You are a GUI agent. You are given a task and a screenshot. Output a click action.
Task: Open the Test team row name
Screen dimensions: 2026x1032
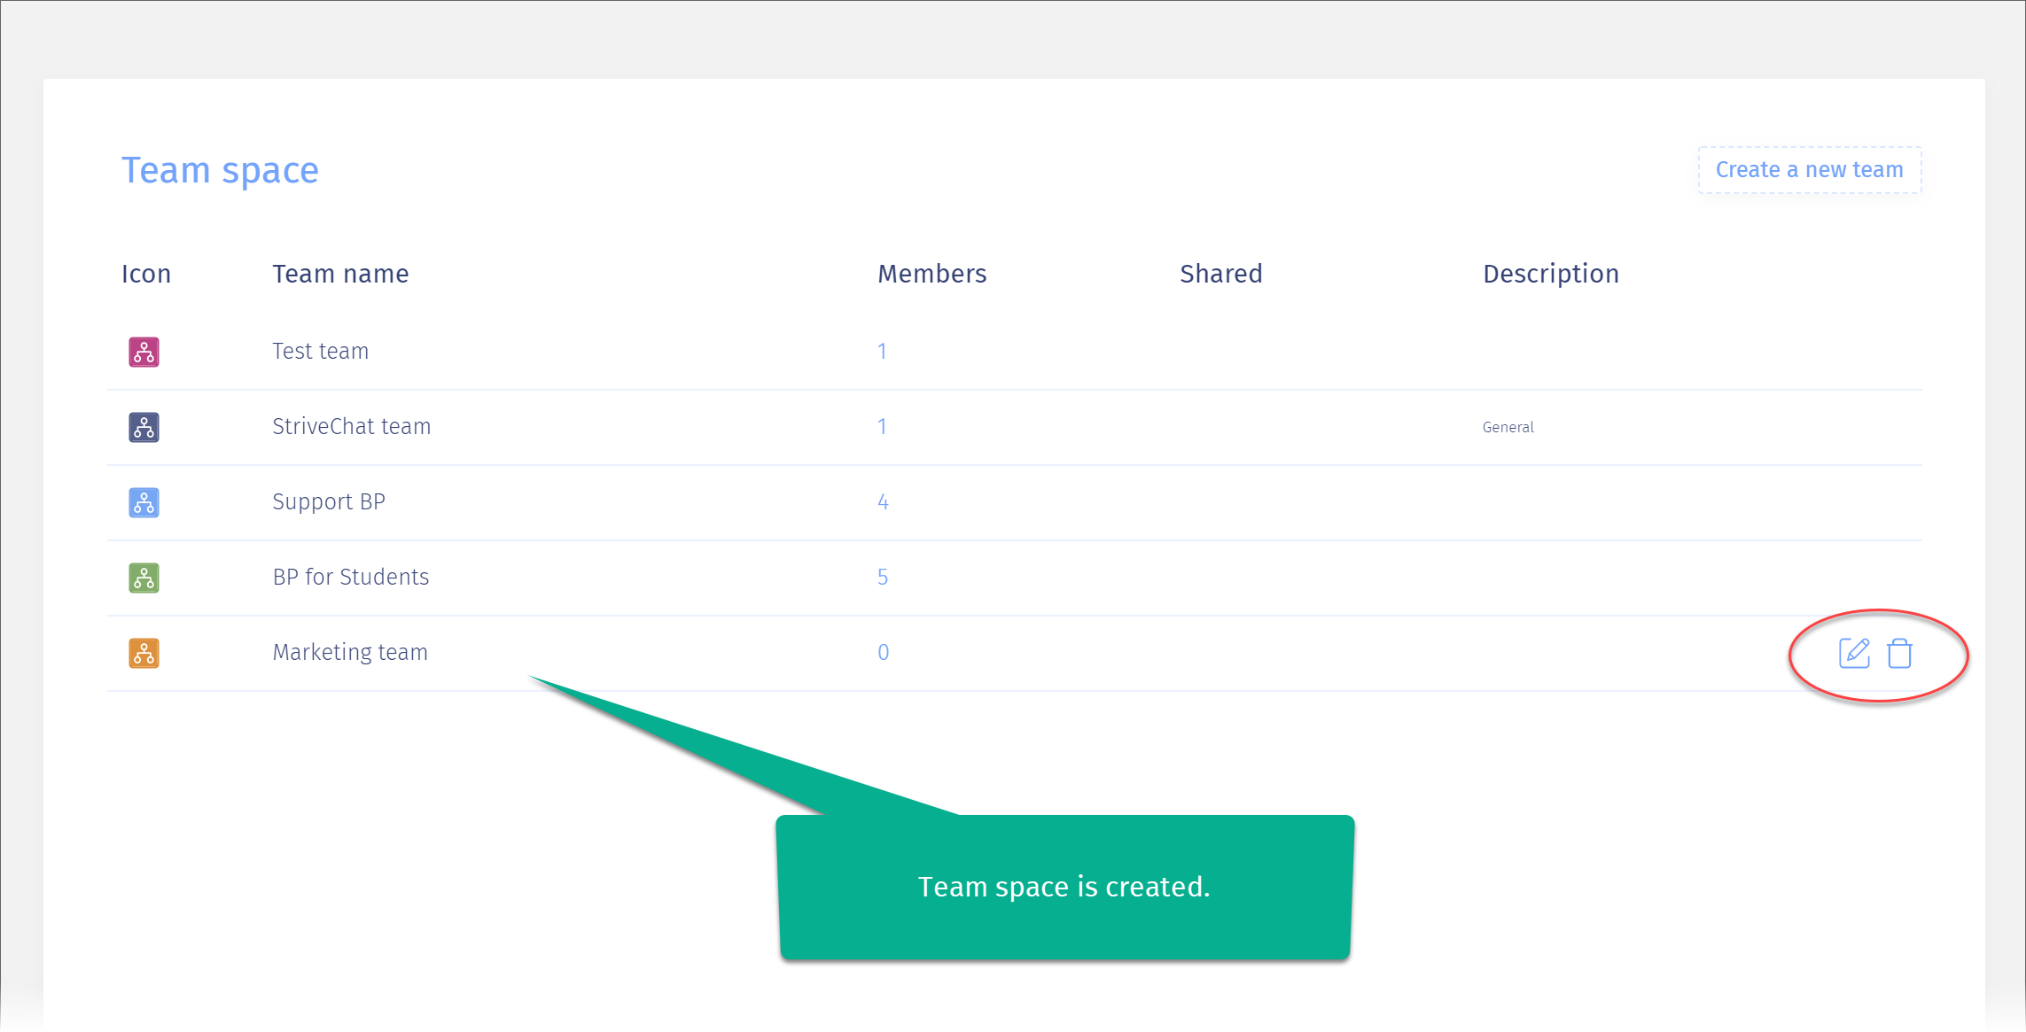tap(320, 351)
